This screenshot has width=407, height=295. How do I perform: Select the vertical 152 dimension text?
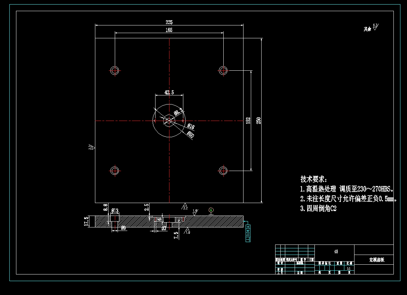[x=248, y=121]
